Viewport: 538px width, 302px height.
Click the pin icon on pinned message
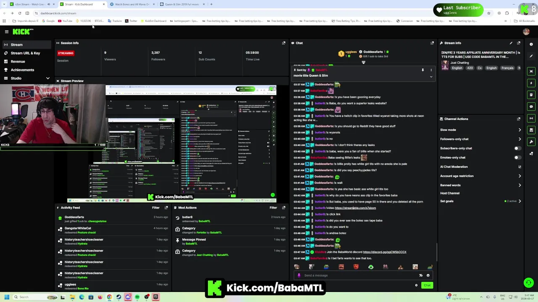pos(423,70)
